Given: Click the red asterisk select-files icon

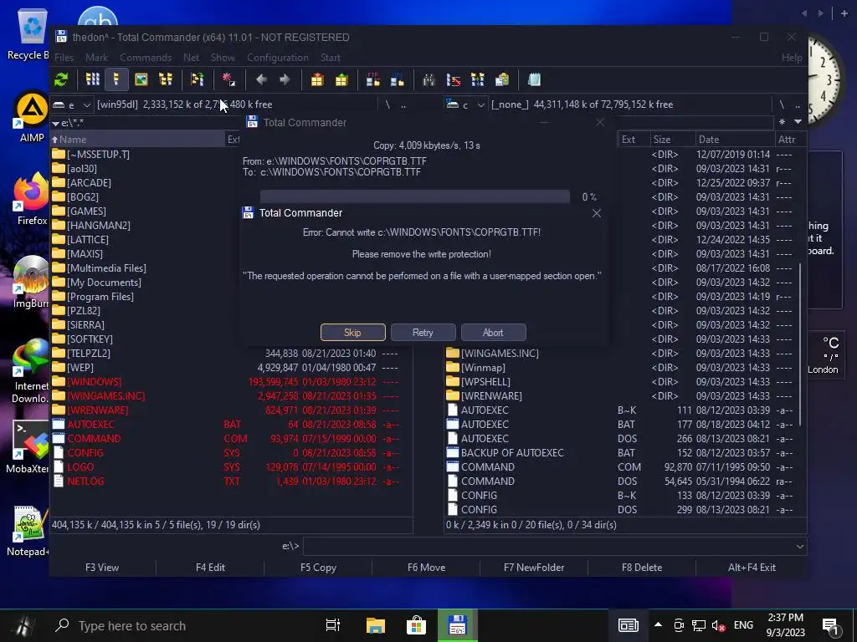Looking at the screenshot, I should [x=228, y=79].
